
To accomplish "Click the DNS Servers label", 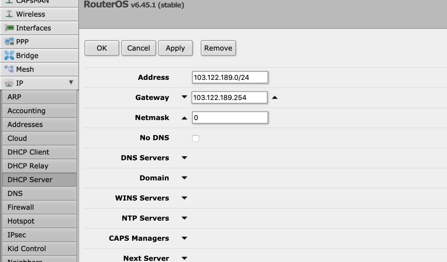I will [x=145, y=158].
